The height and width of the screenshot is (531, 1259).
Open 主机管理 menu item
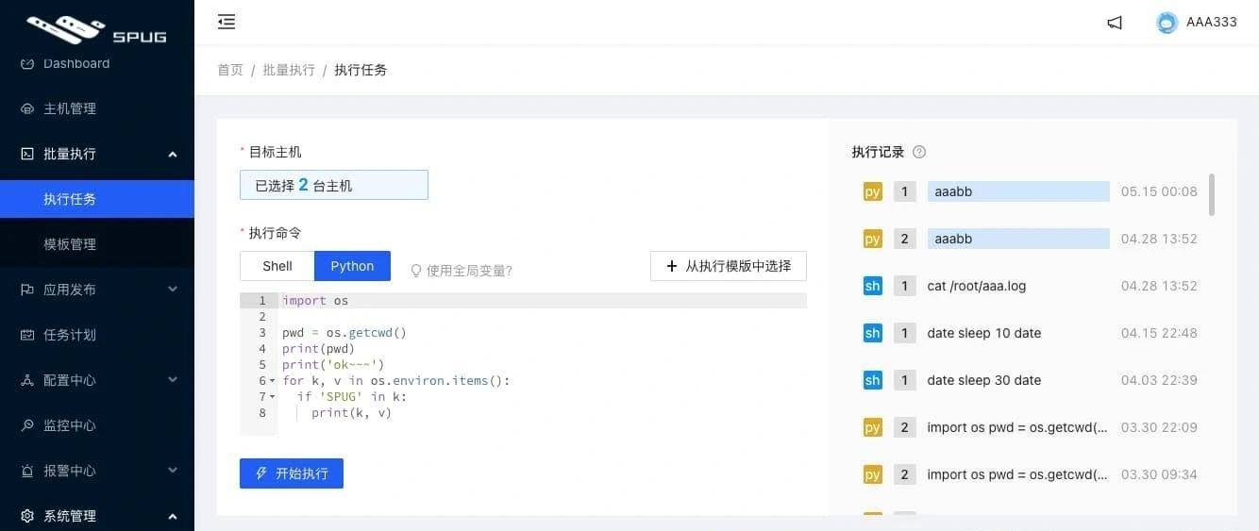[97, 108]
